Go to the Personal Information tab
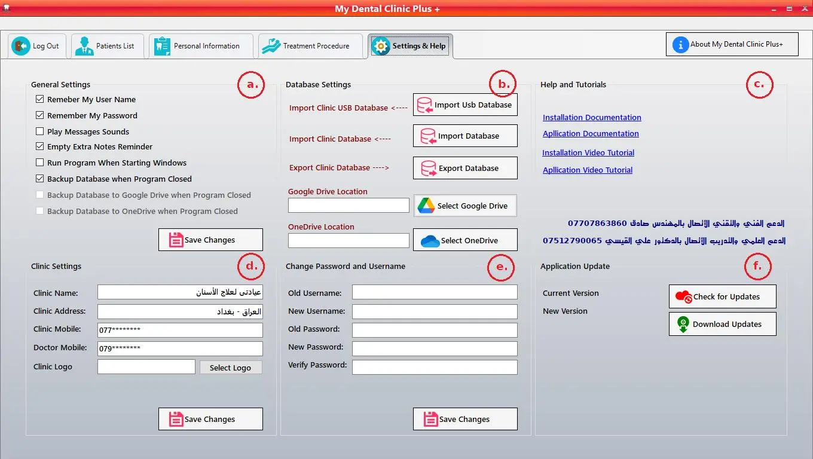 201,46
